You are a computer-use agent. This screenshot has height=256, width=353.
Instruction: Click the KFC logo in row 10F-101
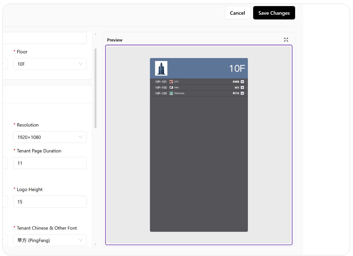click(x=171, y=82)
